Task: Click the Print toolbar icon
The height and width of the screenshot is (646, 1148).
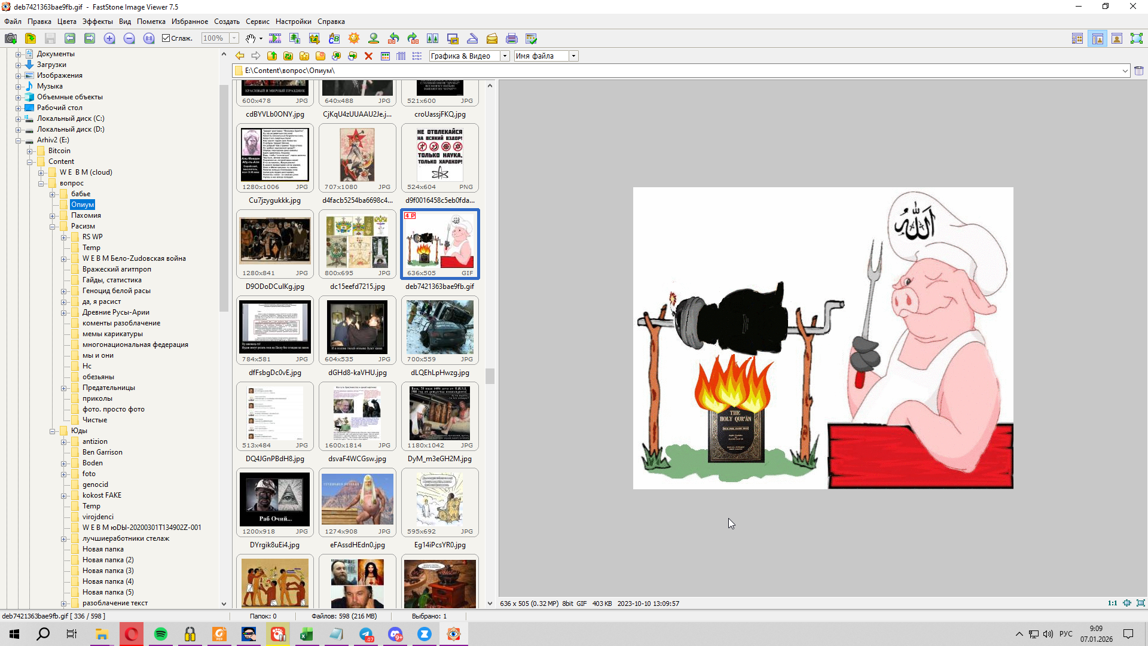Action: [x=512, y=39]
